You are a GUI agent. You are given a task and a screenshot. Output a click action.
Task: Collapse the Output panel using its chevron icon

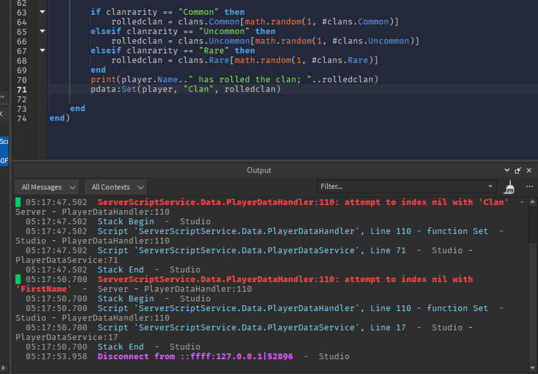(507, 170)
